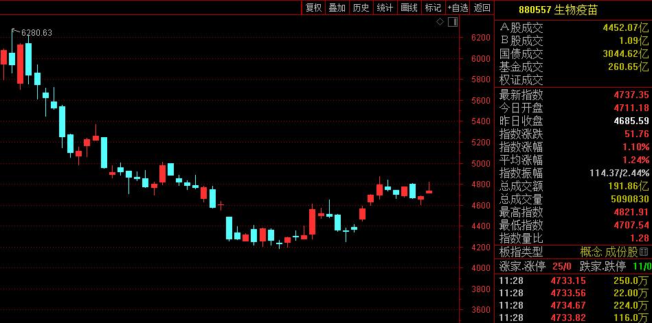Click the 最高指数 value 4821.91
The height and width of the screenshot is (323, 652).
631,212
